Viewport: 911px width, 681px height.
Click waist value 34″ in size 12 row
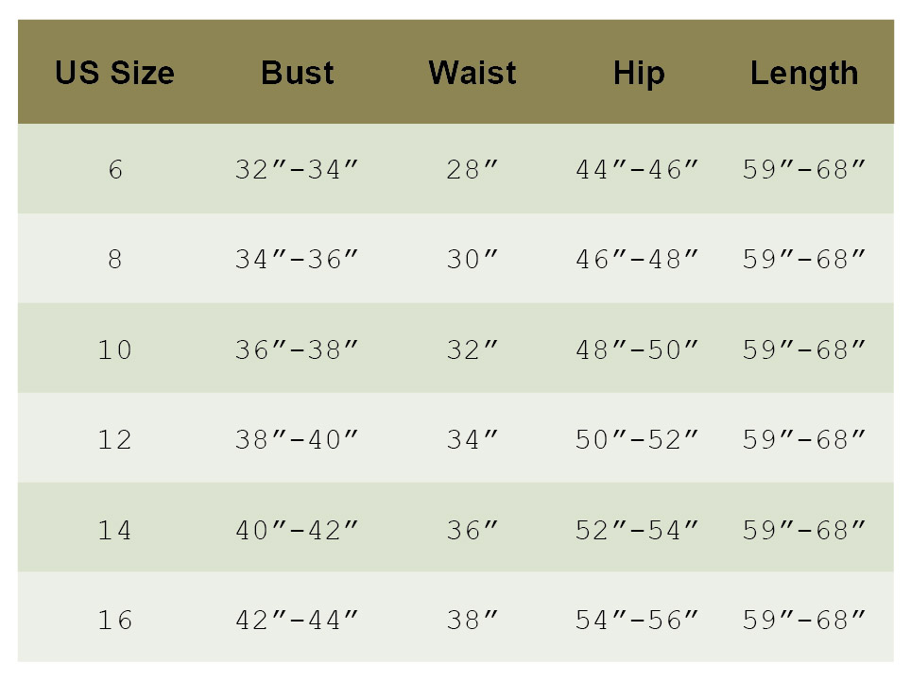coord(472,440)
